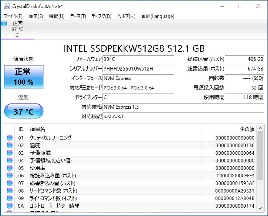Image resolution: width=268 pixels, height=216 pixels.
Task: Open the 機能(U) menu
Action: tap(57, 16)
